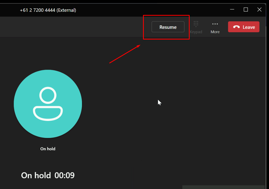This screenshot has height=189, width=269.
Task: Click phone number +61 2 7200 4444 in title
Action: pyautogui.click(x=38, y=10)
